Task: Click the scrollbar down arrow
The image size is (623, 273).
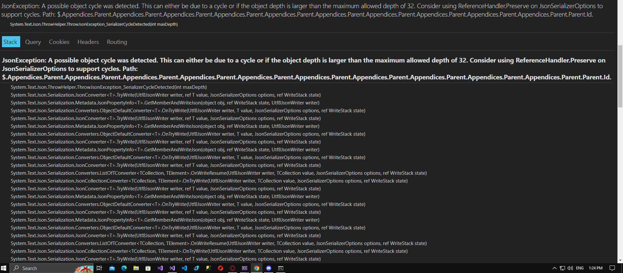Action: click(x=620, y=261)
